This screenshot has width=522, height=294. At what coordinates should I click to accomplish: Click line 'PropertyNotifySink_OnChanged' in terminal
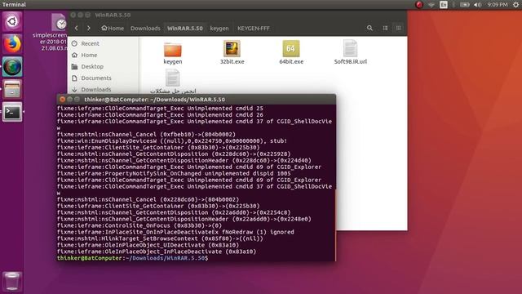click(x=174, y=174)
